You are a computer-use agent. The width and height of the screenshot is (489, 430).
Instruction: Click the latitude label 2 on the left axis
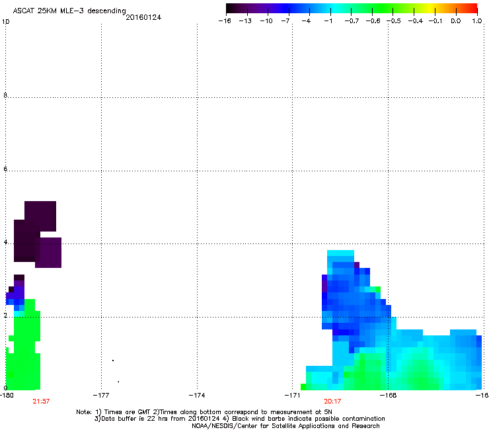click(x=5, y=316)
